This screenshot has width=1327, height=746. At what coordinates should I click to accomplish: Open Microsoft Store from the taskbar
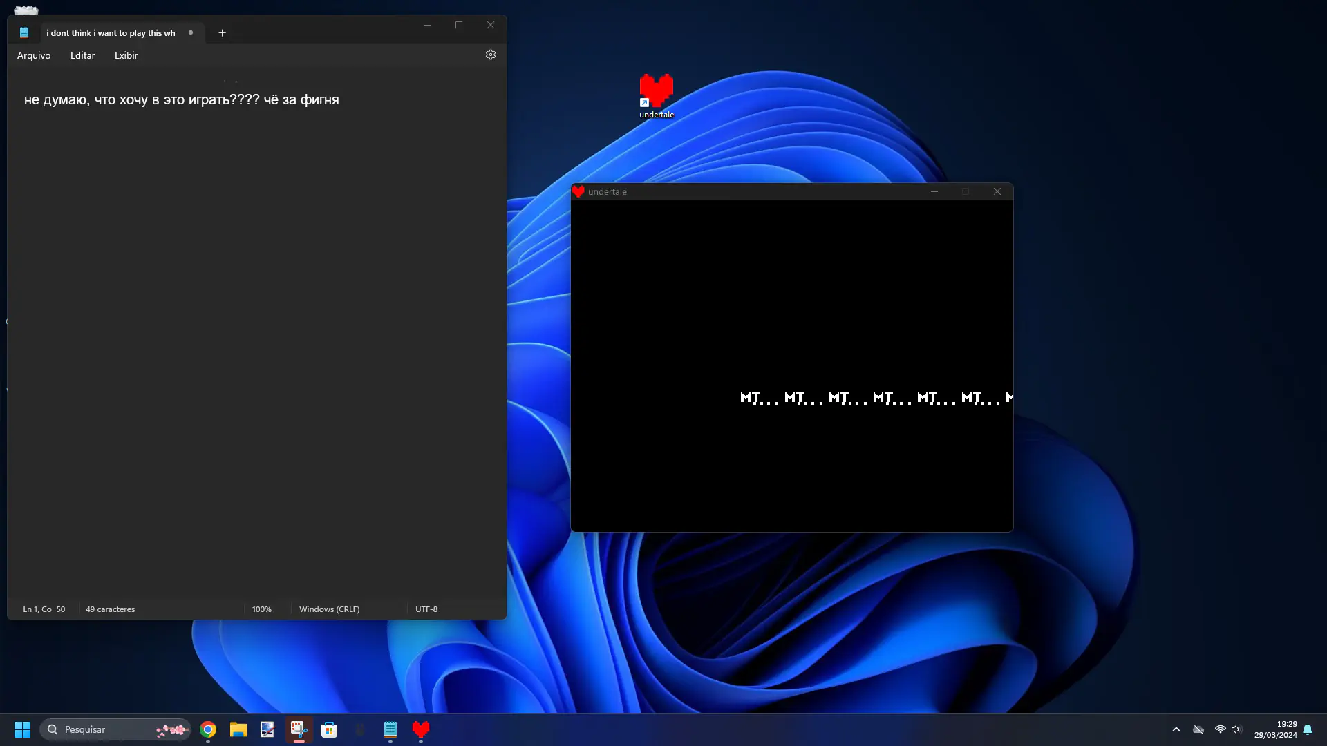(x=330, y=729)
